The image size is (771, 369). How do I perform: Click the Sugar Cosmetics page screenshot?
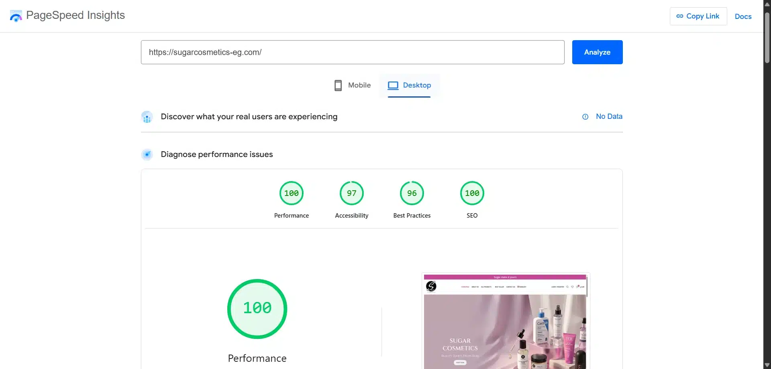[505, 321]
